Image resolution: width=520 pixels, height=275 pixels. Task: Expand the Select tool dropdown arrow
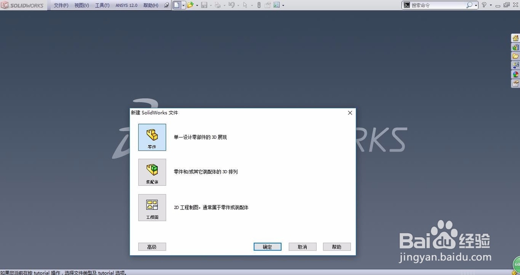click(x=252, y=6)
